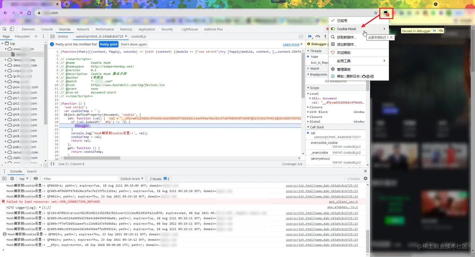Open the Default levels dropdown
475x257 pixels.
pyautogui.click(x=132, y=179)
